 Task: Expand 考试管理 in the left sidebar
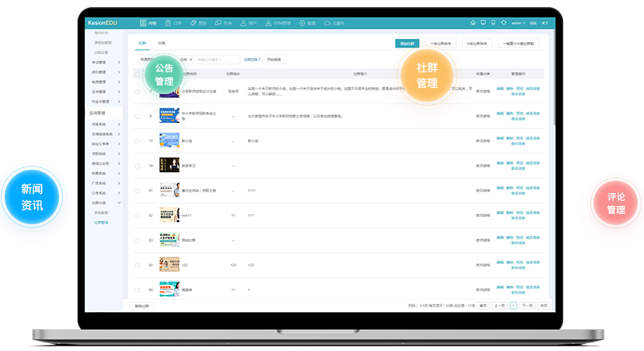pyautogui.click(x=104, y=61)
